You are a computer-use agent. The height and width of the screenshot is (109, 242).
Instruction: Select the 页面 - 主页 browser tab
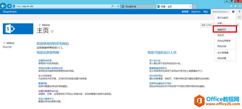pyautogui.click(x=174, y=6)
